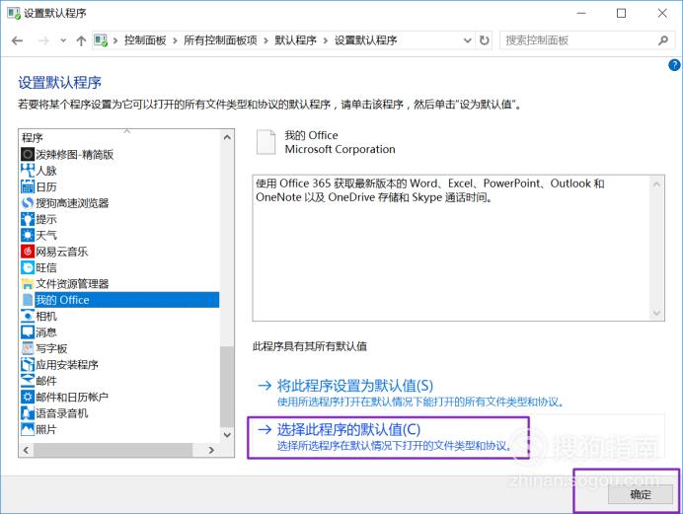Click the 邮件和日历帐户 gear icon
The width and height of the screenshot is (683, 514).
(x=28, y=397)
